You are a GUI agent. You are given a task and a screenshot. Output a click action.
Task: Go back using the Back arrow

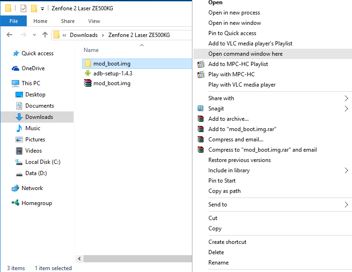(9, 35)
